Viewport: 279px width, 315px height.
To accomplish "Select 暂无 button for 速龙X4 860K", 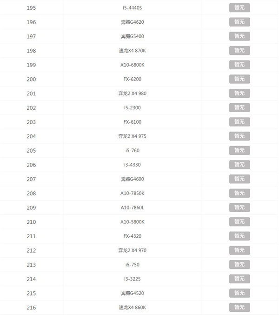I will [x=239, y=307].
